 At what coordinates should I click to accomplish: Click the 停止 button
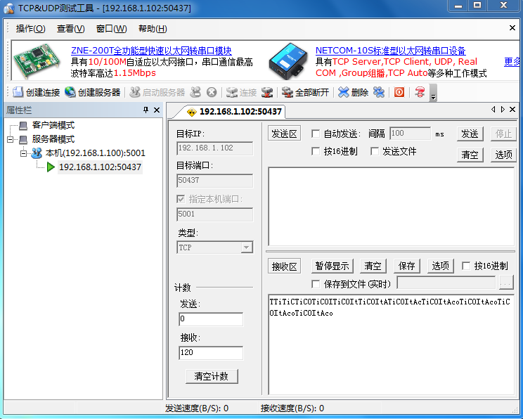503,134
